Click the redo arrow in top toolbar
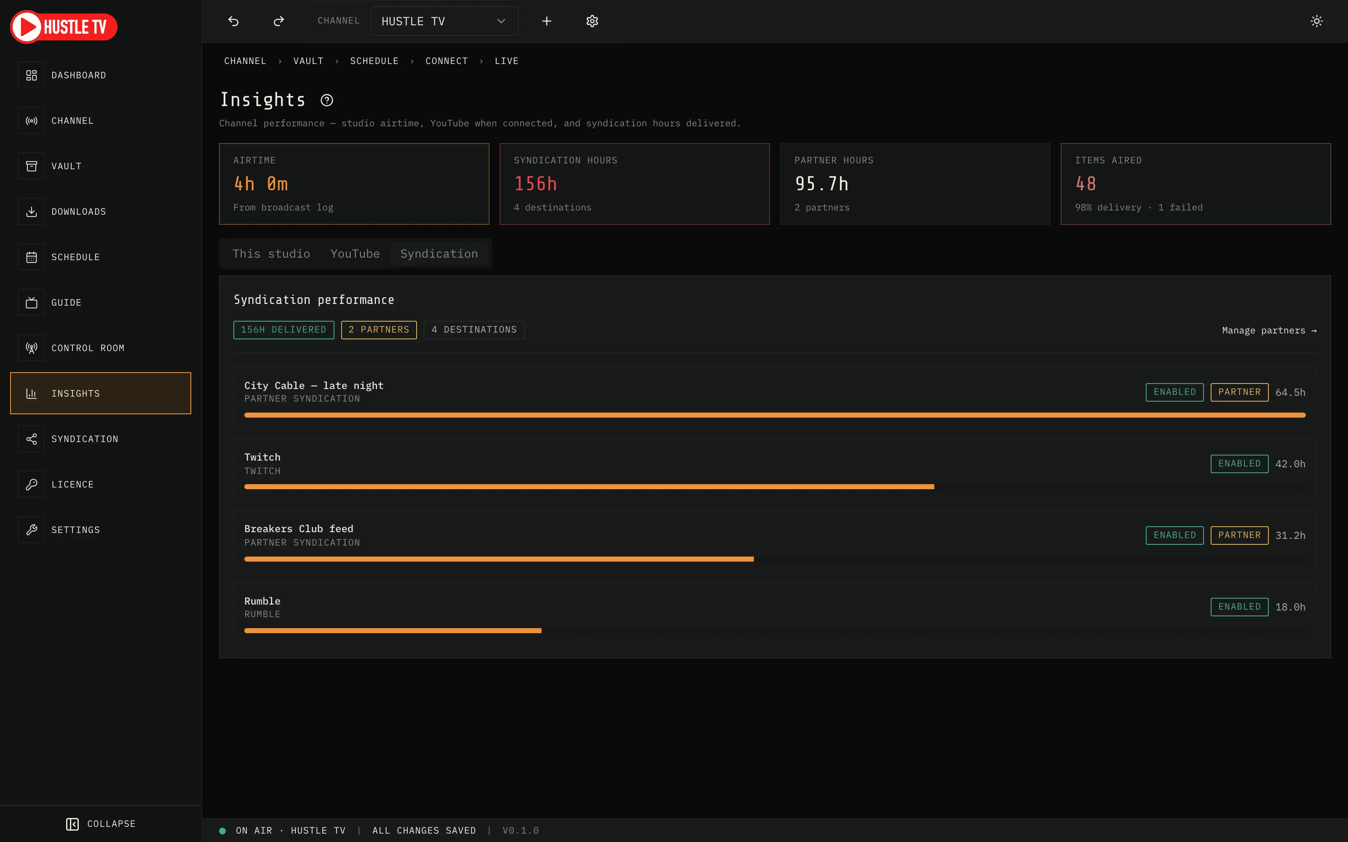1348x842 pixels. click(x=278, y=21)
